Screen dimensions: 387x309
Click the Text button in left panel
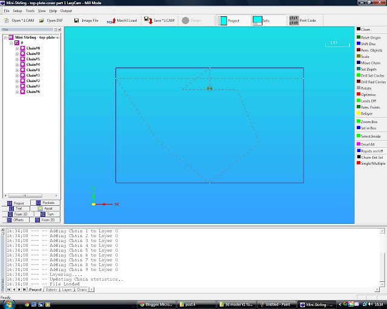tap(16, 208)
